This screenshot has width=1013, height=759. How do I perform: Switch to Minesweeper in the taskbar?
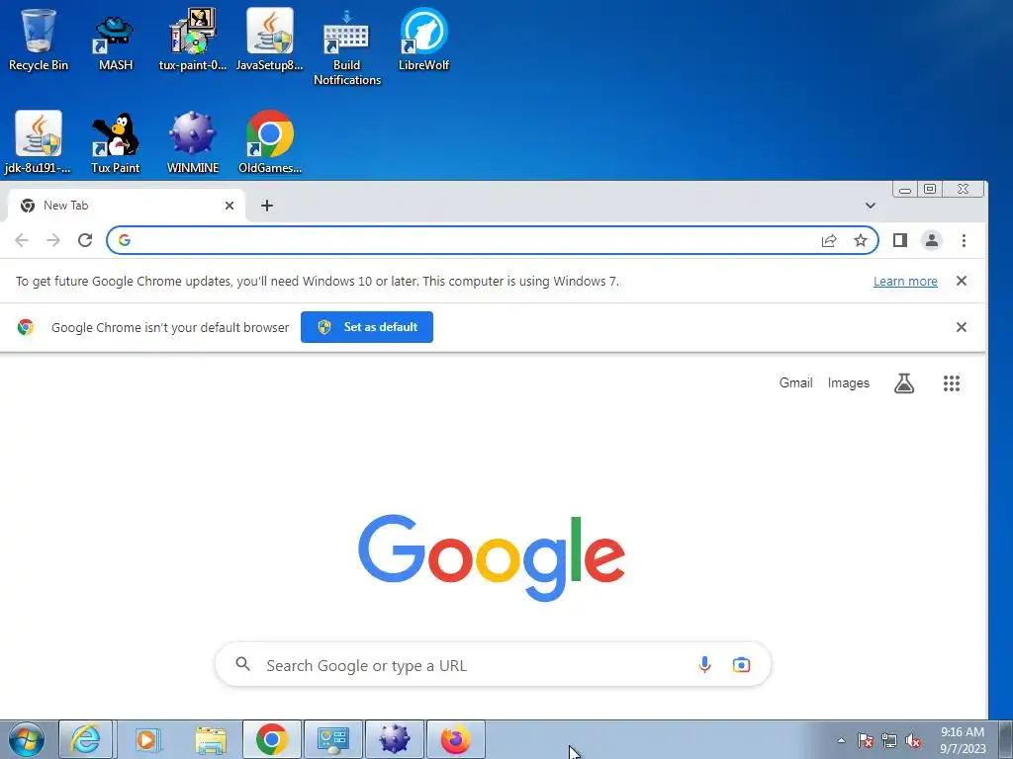tap(395, 739)
